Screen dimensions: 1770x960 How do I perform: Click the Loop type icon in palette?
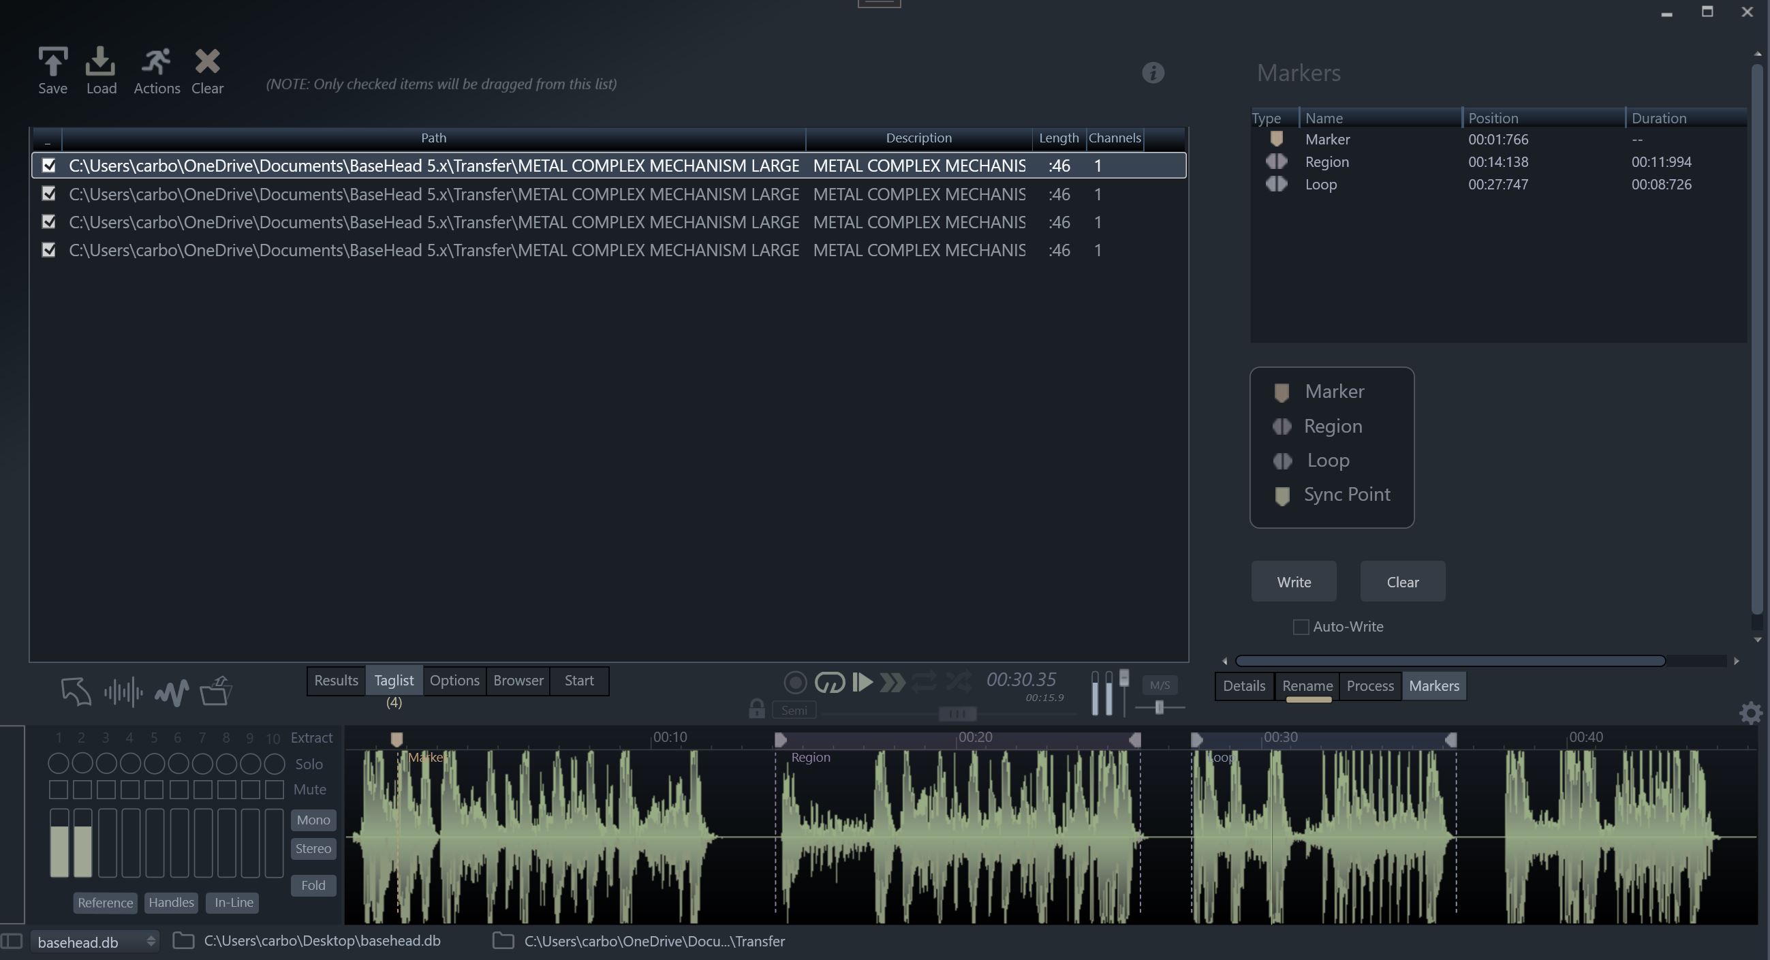point(1282,461)
